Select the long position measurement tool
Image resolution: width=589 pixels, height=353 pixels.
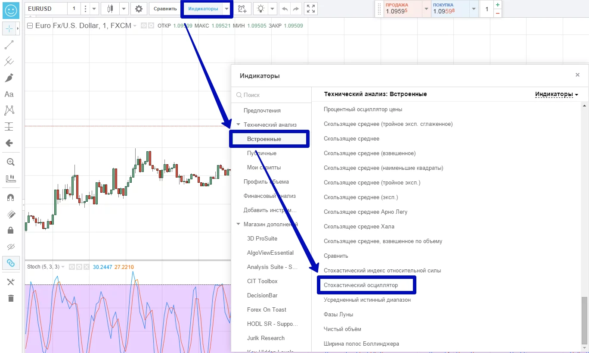[9, 127]
